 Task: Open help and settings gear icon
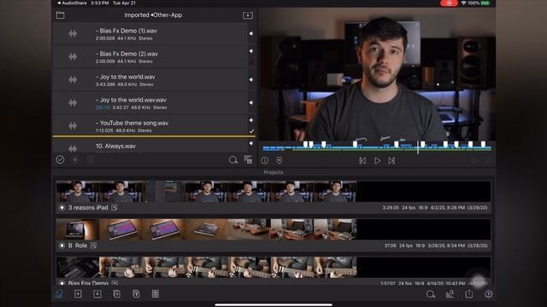click(488, 294)
